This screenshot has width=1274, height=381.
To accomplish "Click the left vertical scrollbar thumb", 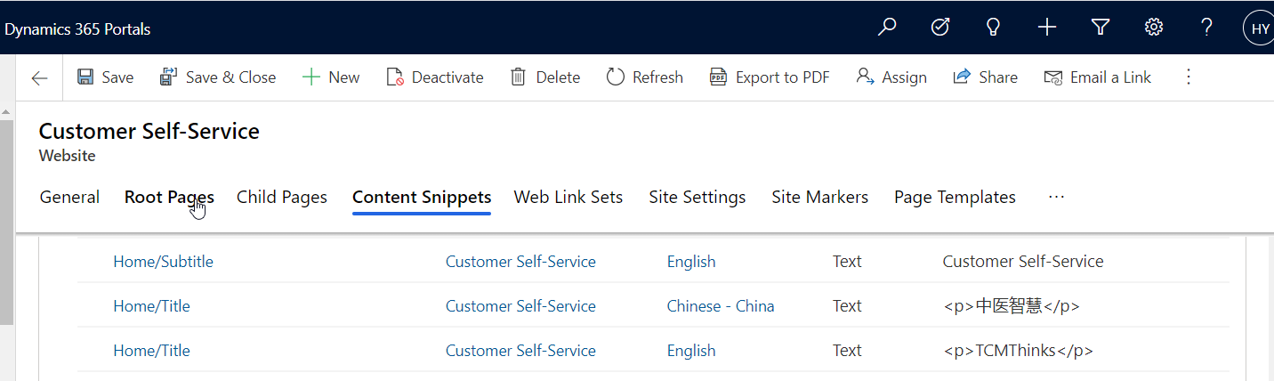I will tap(6, 223).
